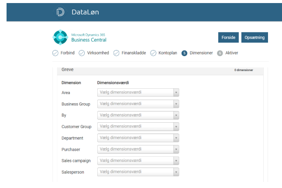Image resolution: width=282 pixels, height=188 pixels.
Task: Click the Virksomhed step checkmark icon
Action: pyautogui.click(x=82, y=53)
